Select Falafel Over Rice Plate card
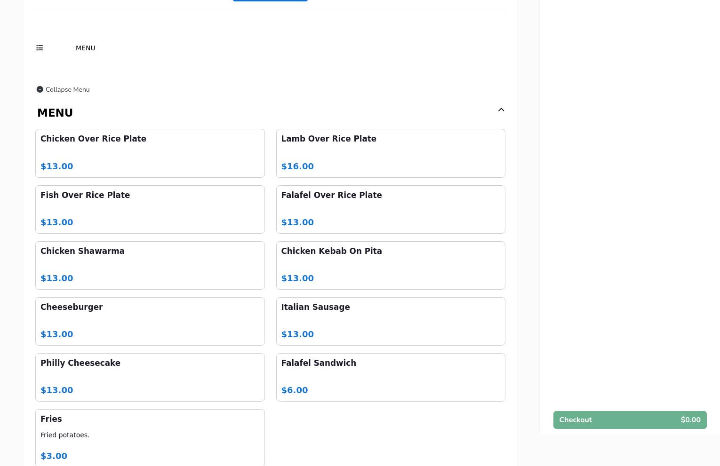Image resolution: width=720 pixels, height=466 pixels. (x=390, y=209)
